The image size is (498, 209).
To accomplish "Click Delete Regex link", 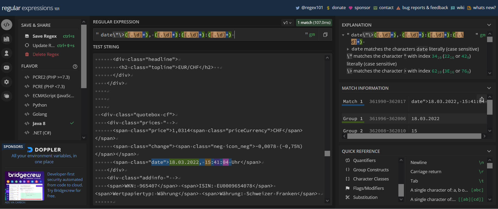I will point(46,54).
